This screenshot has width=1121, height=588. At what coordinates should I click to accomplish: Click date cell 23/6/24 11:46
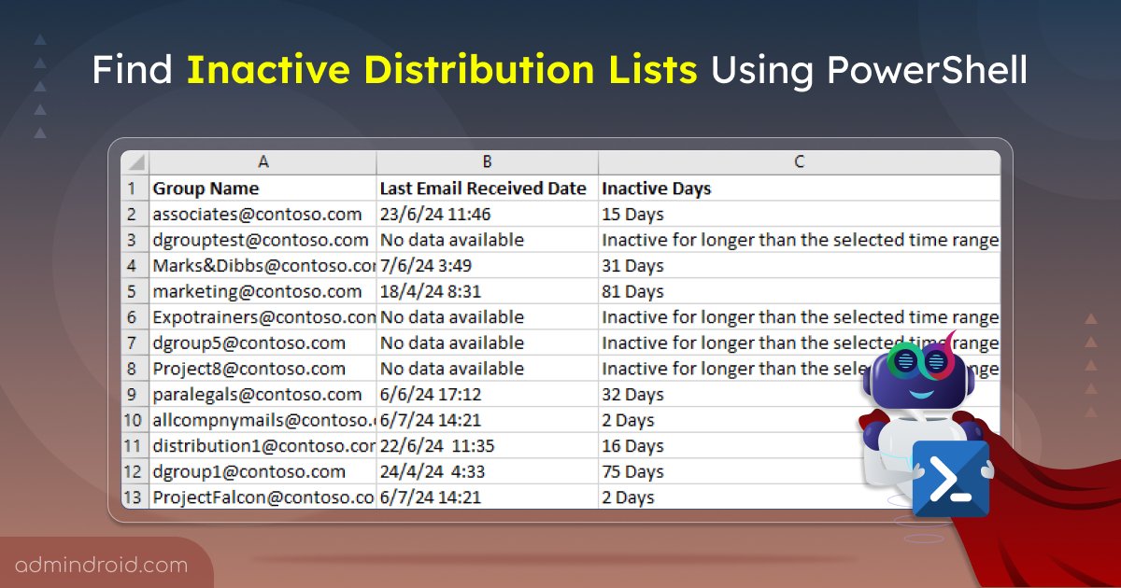pos(488,214)
